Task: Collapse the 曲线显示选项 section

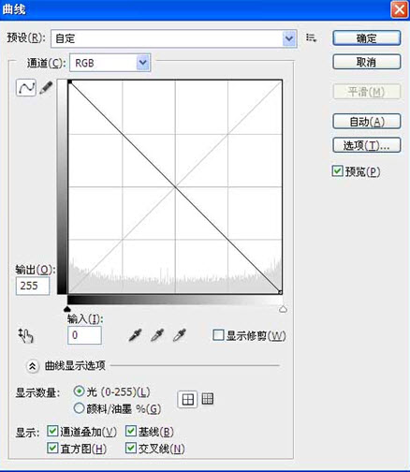Action: tap(33, 366)
